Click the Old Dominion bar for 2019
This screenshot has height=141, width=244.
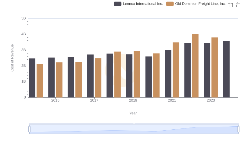(137, 74)
